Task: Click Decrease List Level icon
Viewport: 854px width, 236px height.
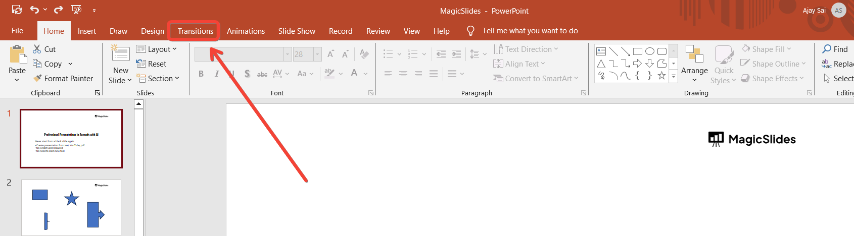Action: click(x=441, y=54)
